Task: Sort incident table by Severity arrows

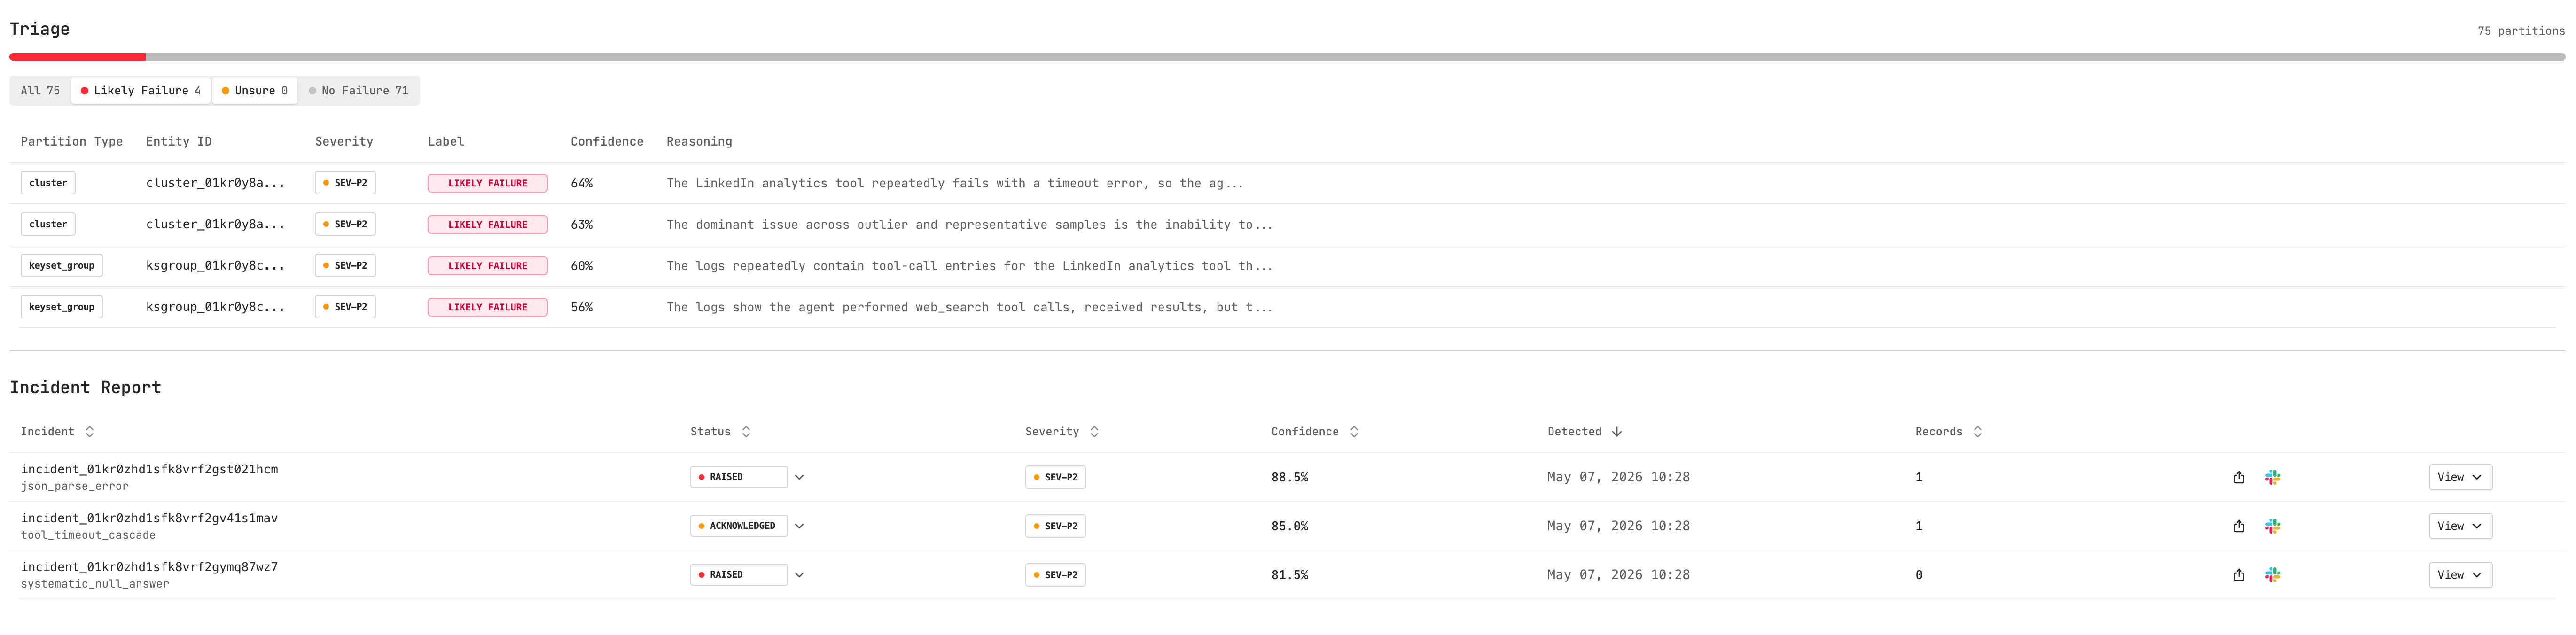Action: (x=1094, y=432)
